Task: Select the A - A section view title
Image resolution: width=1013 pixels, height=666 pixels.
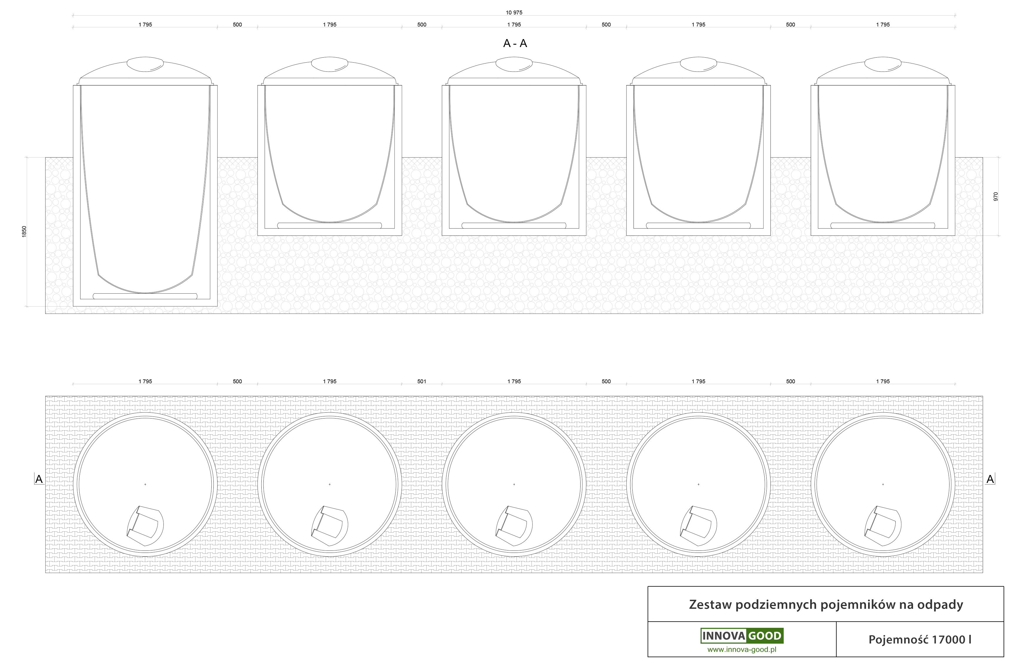Action: (x=515, y=43)
